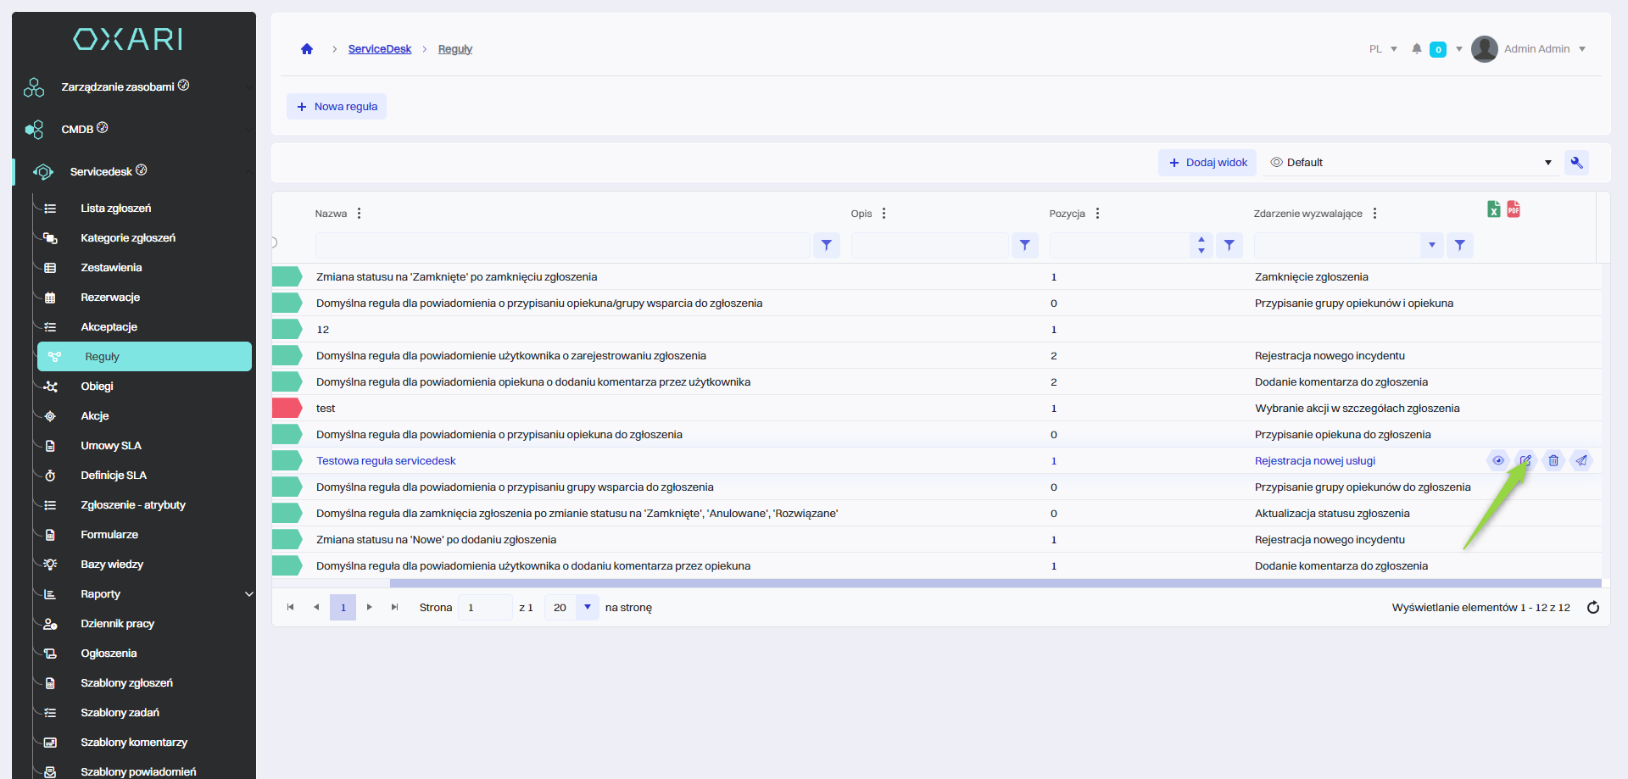The height and width of the screenshot is (779, 1628).
Task: Expand the items-per-page dropdown
Action: coord(587,607)
